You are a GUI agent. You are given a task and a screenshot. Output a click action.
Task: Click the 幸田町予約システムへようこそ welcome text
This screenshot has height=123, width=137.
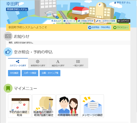tap(28, 27)
